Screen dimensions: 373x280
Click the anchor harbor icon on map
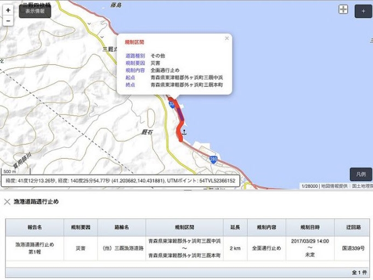click(184, 132)
